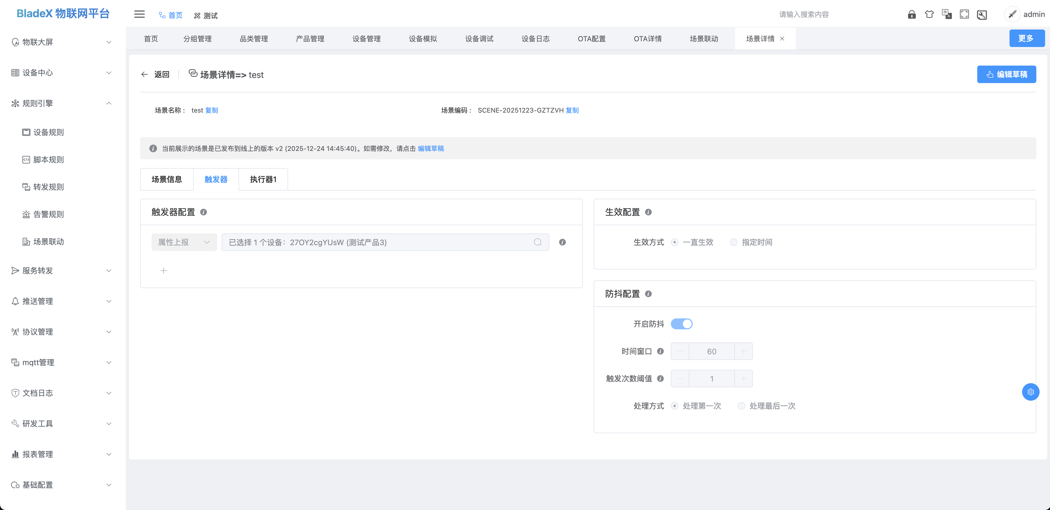Select 指定时间 as the effective mode

(x=734, y=242)
